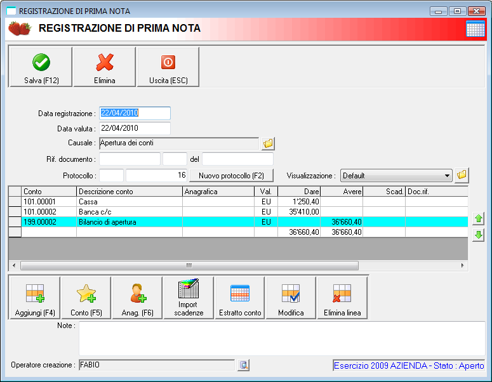
Task: Click the row selector for Cassa row
Action: (x=15, y=202)
